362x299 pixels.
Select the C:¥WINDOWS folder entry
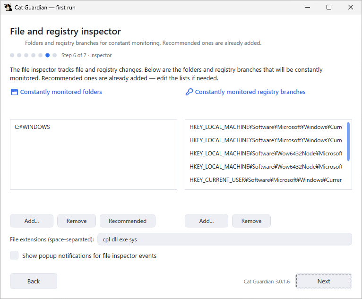pos(94,127)
